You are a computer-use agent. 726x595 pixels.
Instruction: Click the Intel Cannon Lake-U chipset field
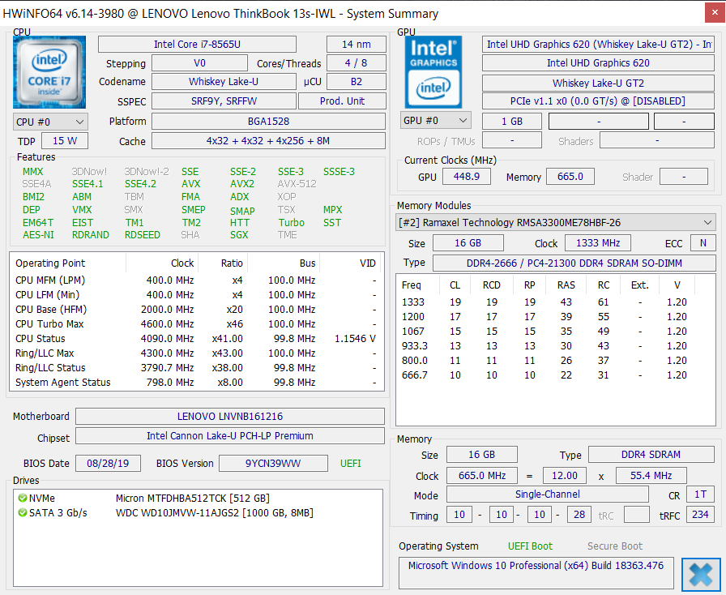pyautogui.click(x=229, y=436)
